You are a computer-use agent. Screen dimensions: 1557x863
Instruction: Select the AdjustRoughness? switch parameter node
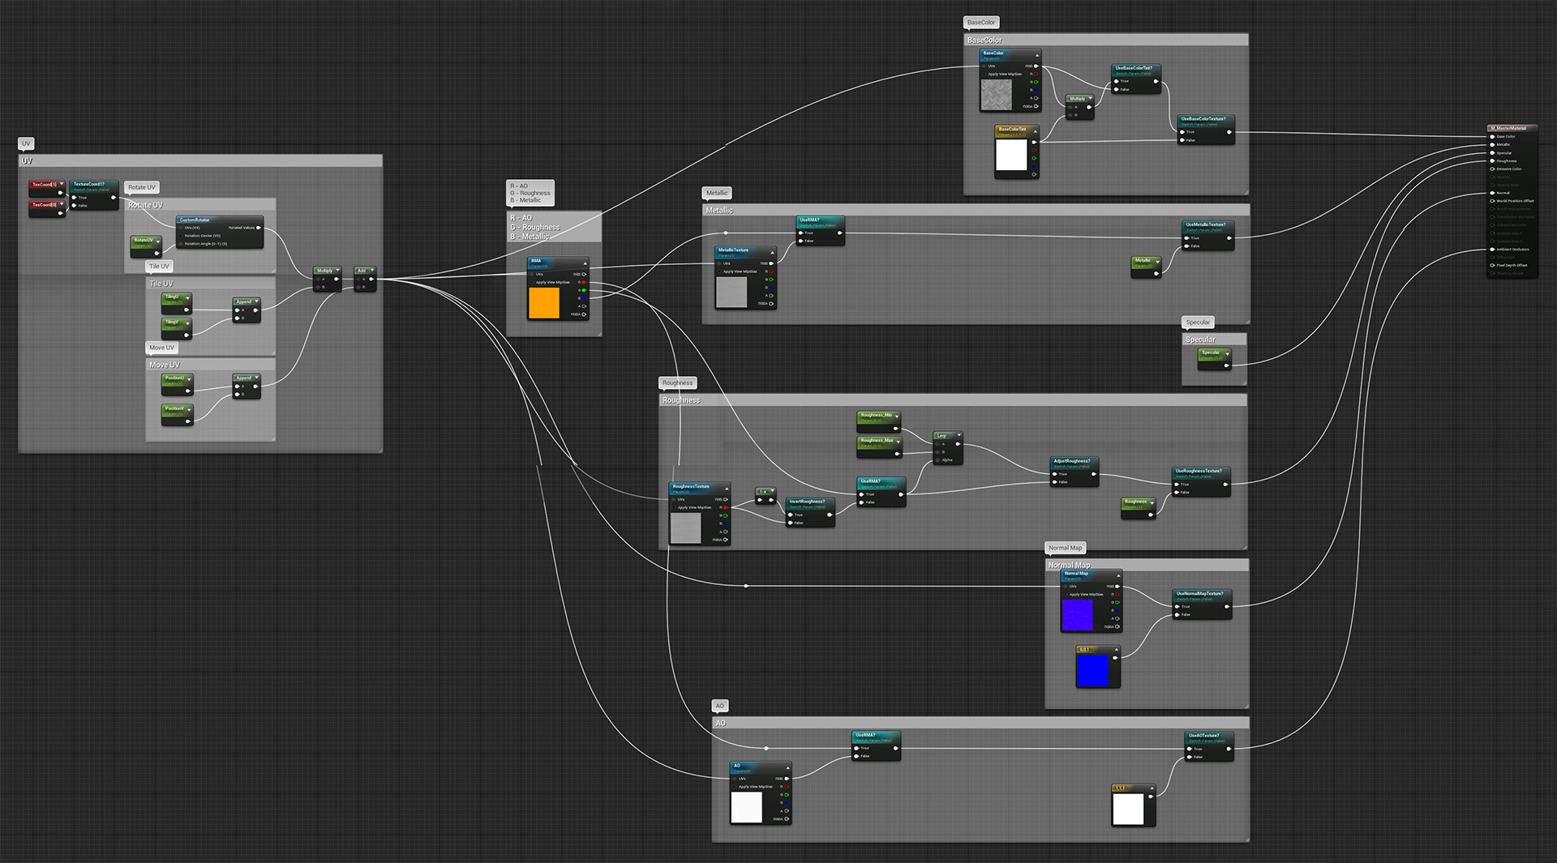coord(1071,461)
